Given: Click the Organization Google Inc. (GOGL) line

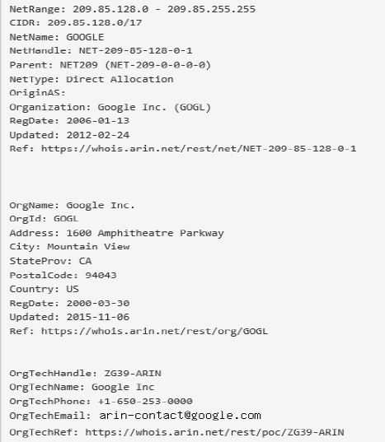Looking at the screenshot, I should [x=110, y=107].
